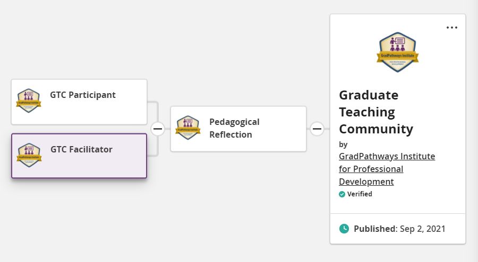
Task: Click the Verified status label
Action: (x=360, y=194)
